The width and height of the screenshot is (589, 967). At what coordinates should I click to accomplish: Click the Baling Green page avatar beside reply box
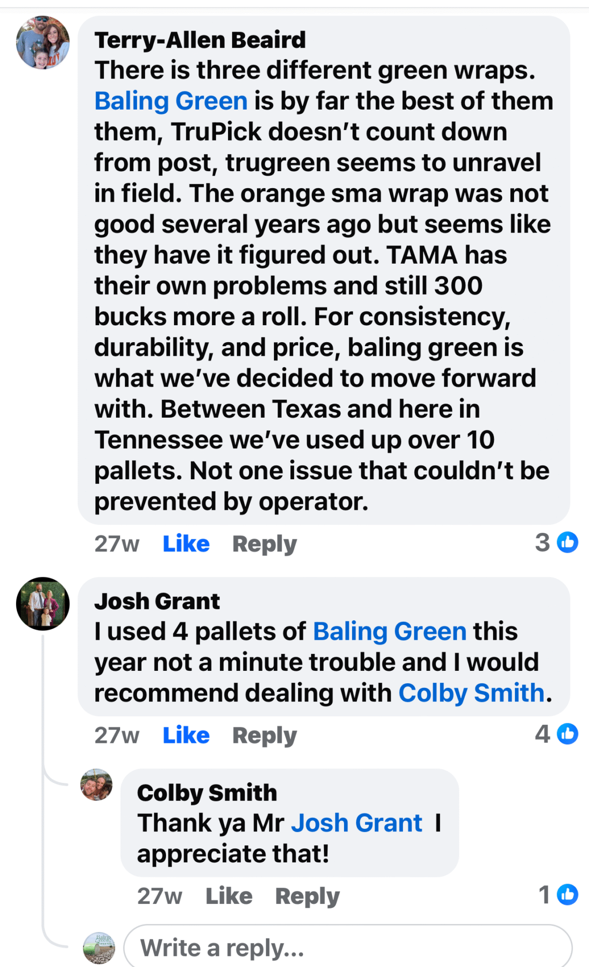pyautogui.click(x=99, y=947)
